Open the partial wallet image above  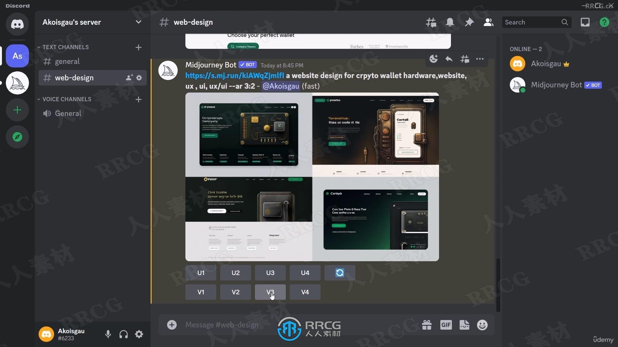tap(318, 41)
